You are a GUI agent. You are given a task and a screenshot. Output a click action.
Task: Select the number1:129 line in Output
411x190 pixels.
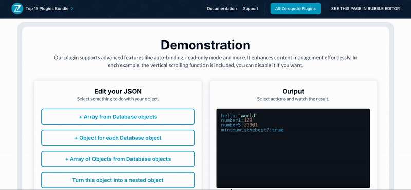click(237, 120)
